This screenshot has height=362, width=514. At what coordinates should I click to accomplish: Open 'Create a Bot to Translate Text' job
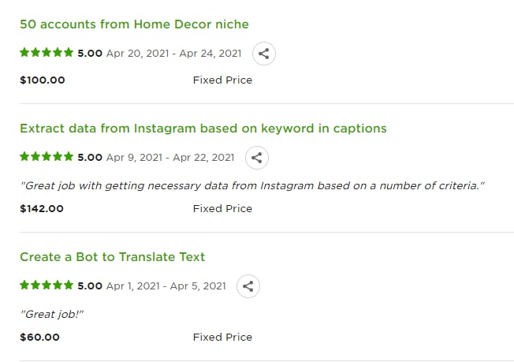coord(113,257)
